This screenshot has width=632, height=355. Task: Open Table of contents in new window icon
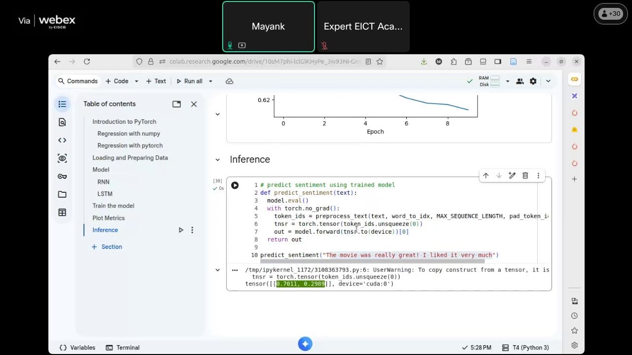click(176, 104)
